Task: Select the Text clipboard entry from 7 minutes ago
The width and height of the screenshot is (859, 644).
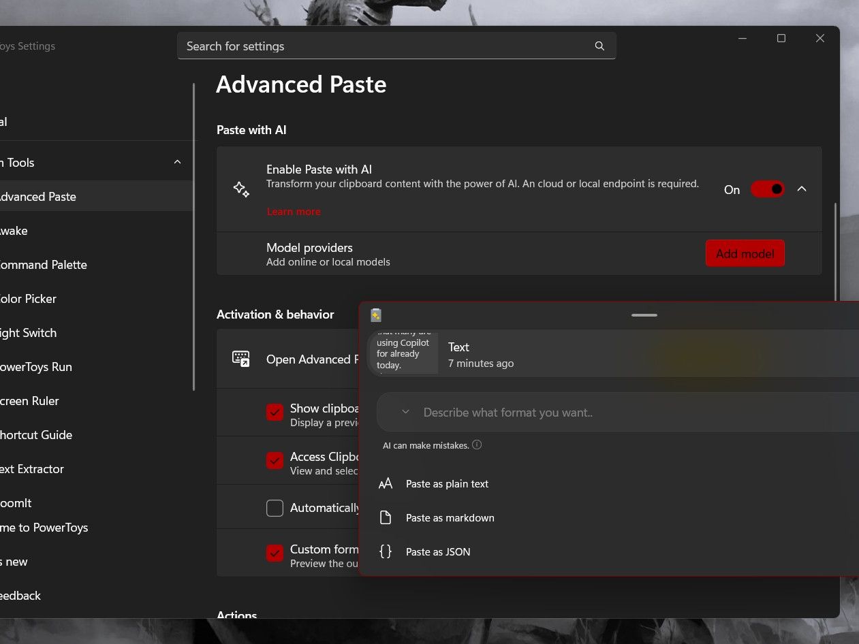Action: click(x=613, y=353)
